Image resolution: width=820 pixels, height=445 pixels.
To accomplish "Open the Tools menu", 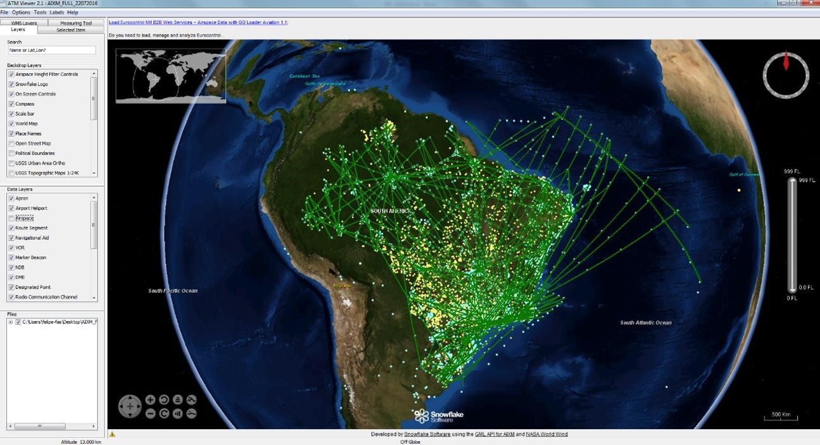I will 40,13.
